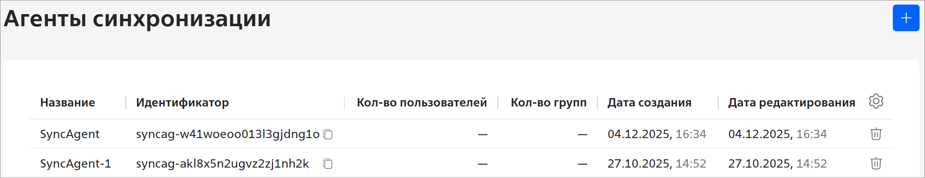Sort by Название column header
925x178 pixels.
(68, 103)
